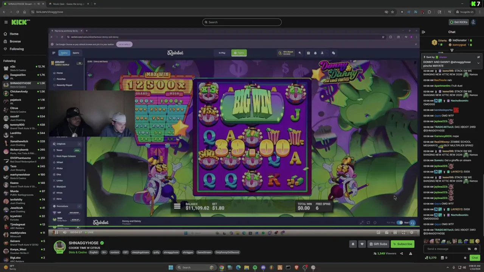This screenshot has width=484, height=272.
Task: Open emote picker in chat input
Action: pyautogui.click(x=476, y=249)
